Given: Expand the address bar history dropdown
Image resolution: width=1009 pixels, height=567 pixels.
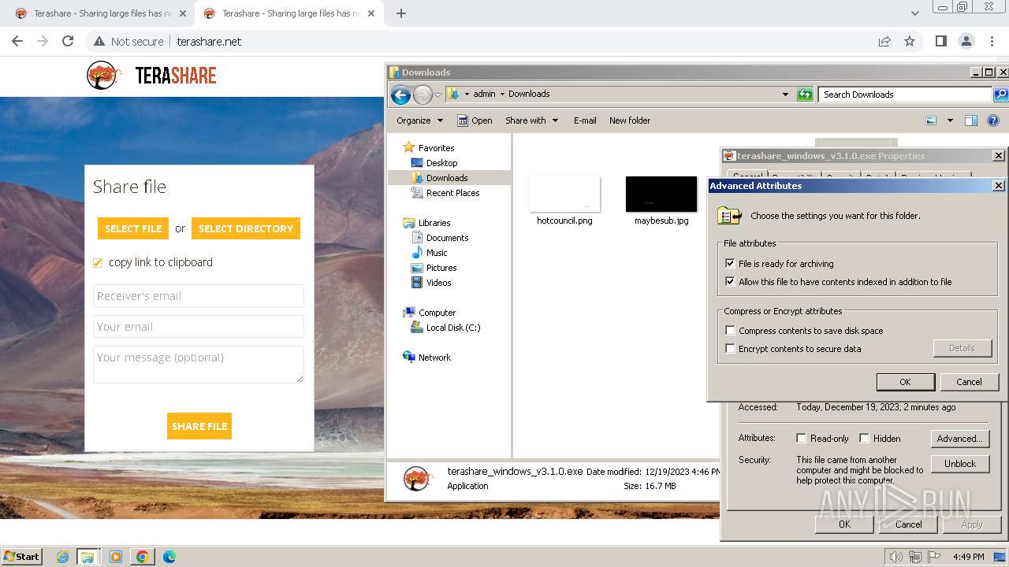Looking at the screenshot, I should 785,94.
